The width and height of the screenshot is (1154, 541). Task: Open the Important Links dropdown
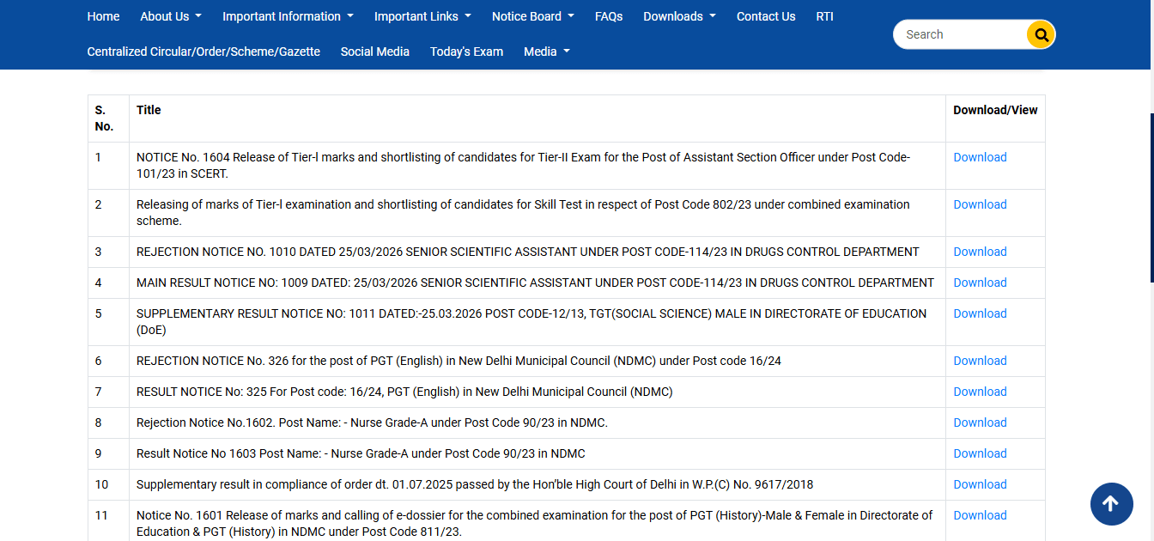[422, 15]
